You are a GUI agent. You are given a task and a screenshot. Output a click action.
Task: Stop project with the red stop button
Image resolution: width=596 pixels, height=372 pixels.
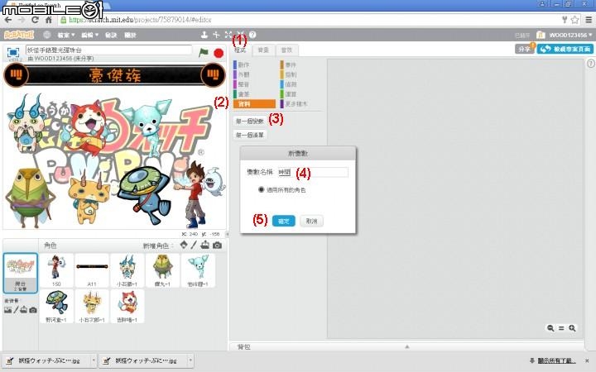coord(219,53)
